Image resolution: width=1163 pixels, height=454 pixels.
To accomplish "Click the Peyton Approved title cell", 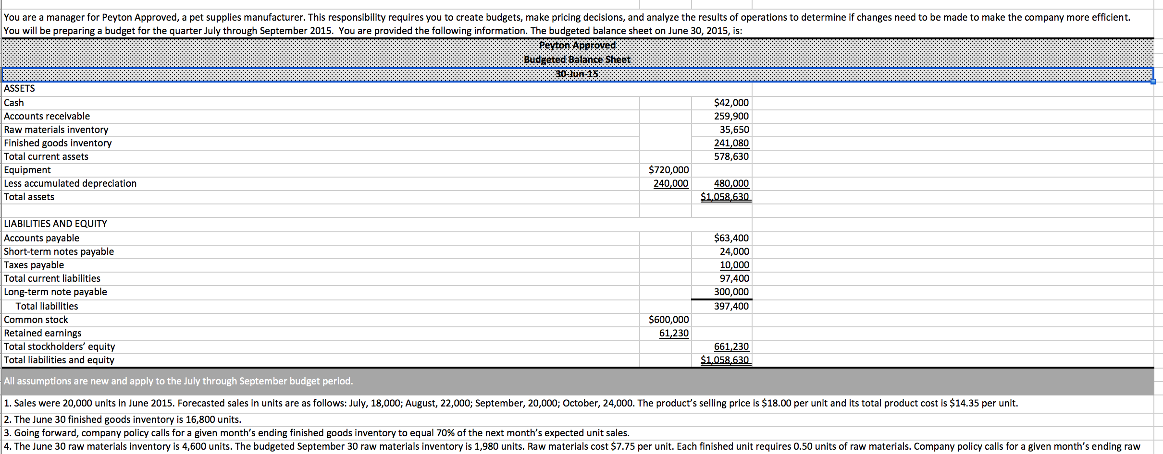I will pyautogui.click(x=577, y=45).
